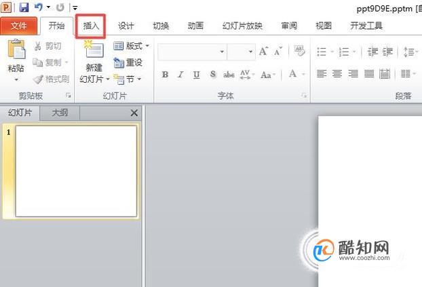Click the 重设 reset button
Viewport: 422px width, 287px height.
click(x=128, y=62)
